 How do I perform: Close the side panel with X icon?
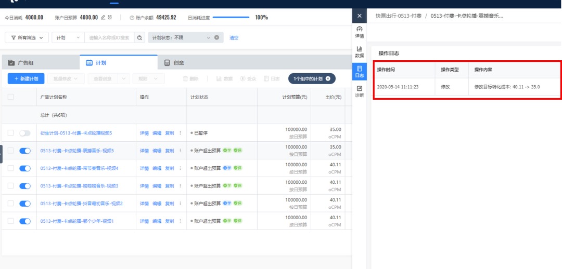360,16
